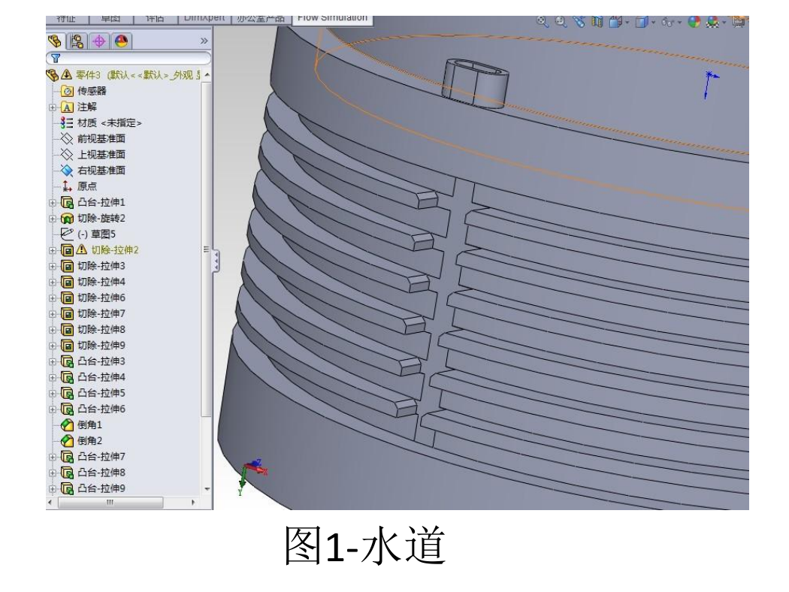
Task: Select the 凸台-拉伸6 feature
Action: (94, 409)
